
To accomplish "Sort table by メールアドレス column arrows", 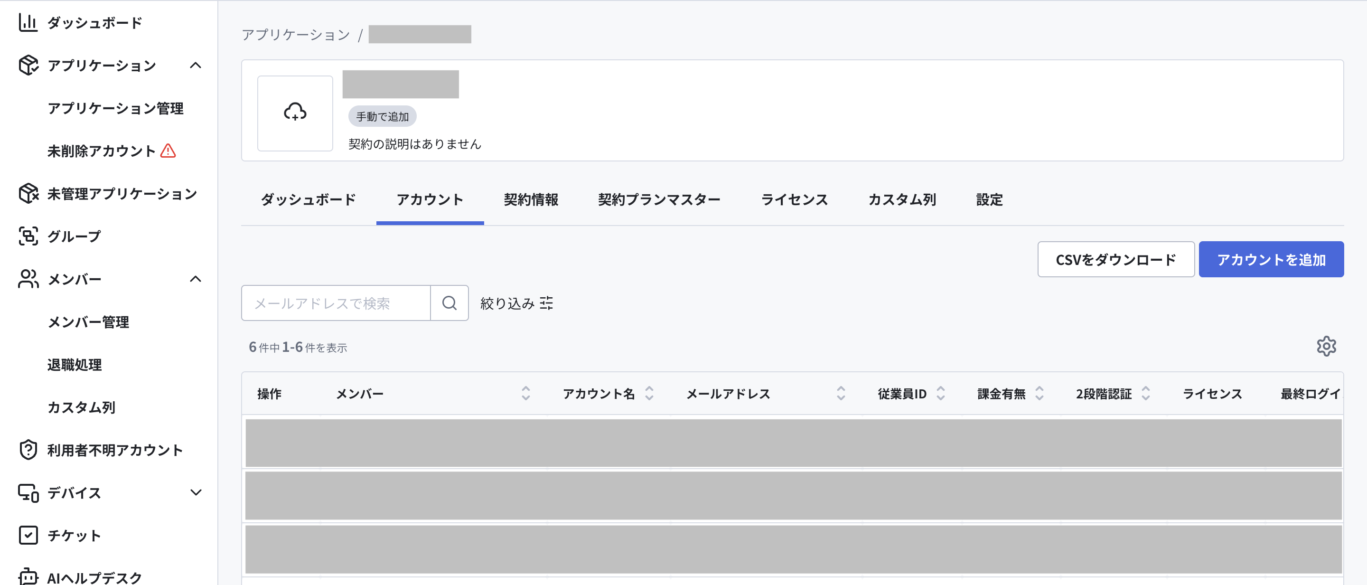I will click(x=841, y=393).
